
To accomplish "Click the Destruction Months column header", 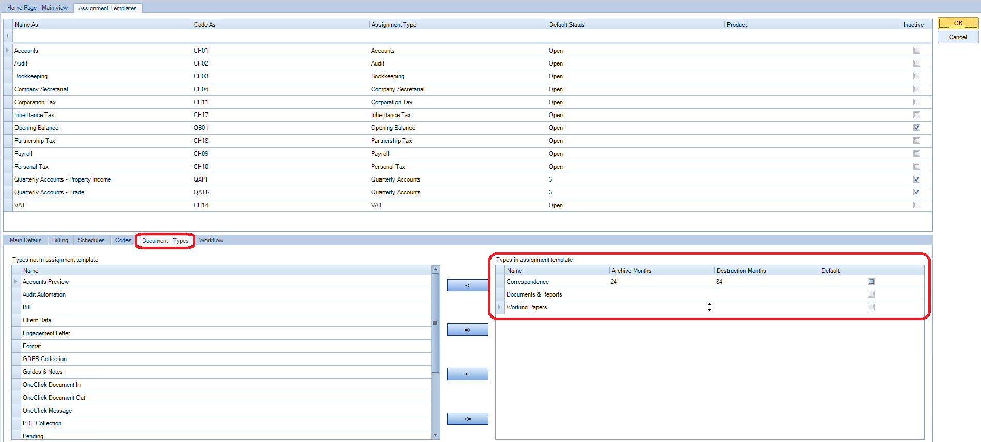I will click(767, 271).
